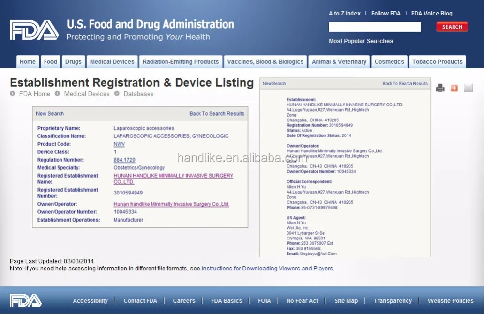Click the Hunan handlike Owner/Operator link
484x314 pixels.
(171, 204)
